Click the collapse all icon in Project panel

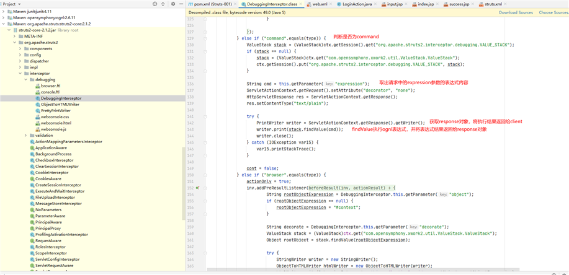point(163,4)
